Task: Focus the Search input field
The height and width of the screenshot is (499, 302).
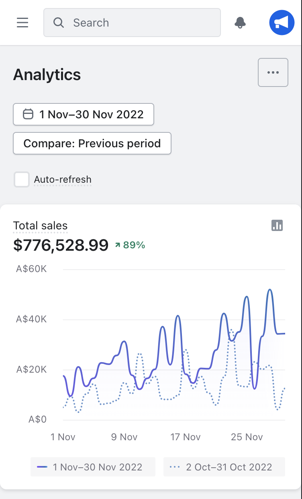Action: coord(141,23)
